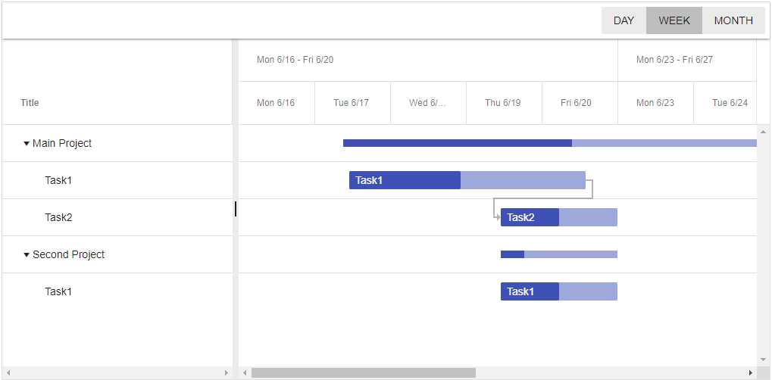The image size is (772, 380).
Task: Select the Second Project row title
Action: click(x=68, y=254)
